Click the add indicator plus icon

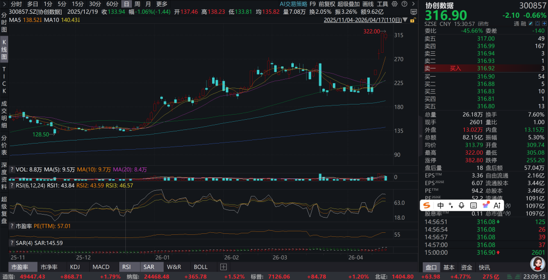click(x=223, y=267)
